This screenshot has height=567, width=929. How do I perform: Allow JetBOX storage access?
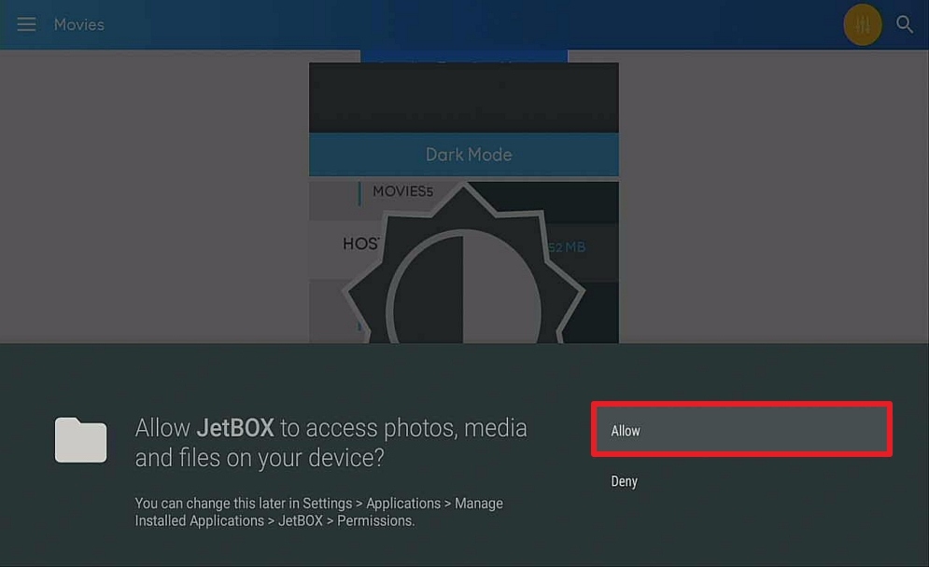[x=741, y=430]
